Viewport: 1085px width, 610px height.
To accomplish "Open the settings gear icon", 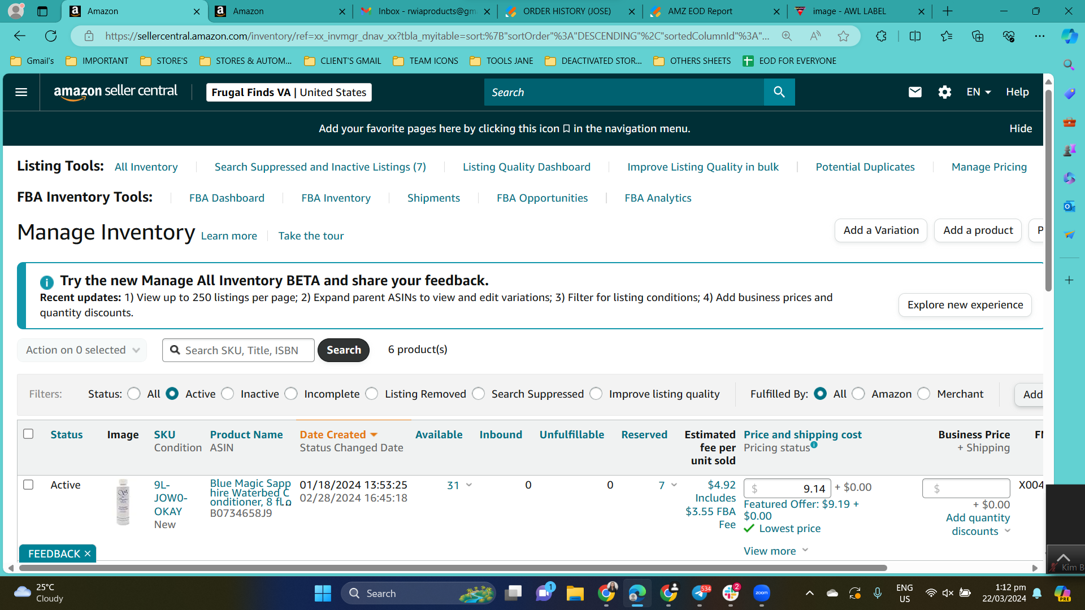I will 945,92.
